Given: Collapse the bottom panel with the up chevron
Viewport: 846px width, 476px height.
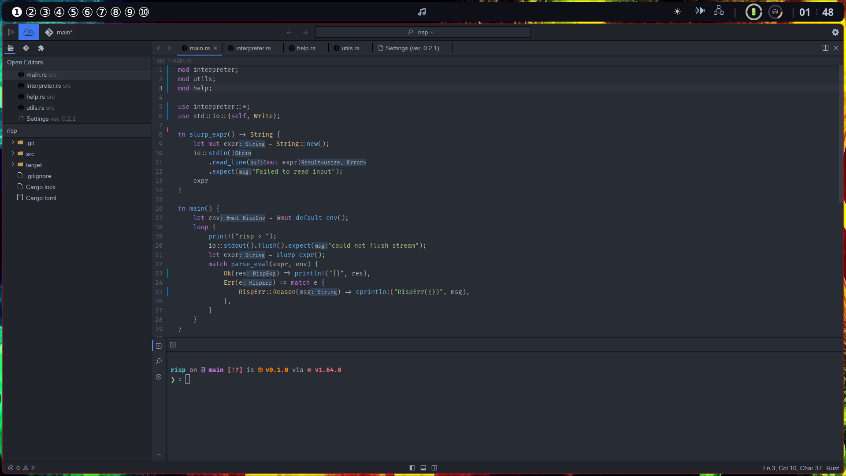Looking at the screenshot, I should point(159,455).
